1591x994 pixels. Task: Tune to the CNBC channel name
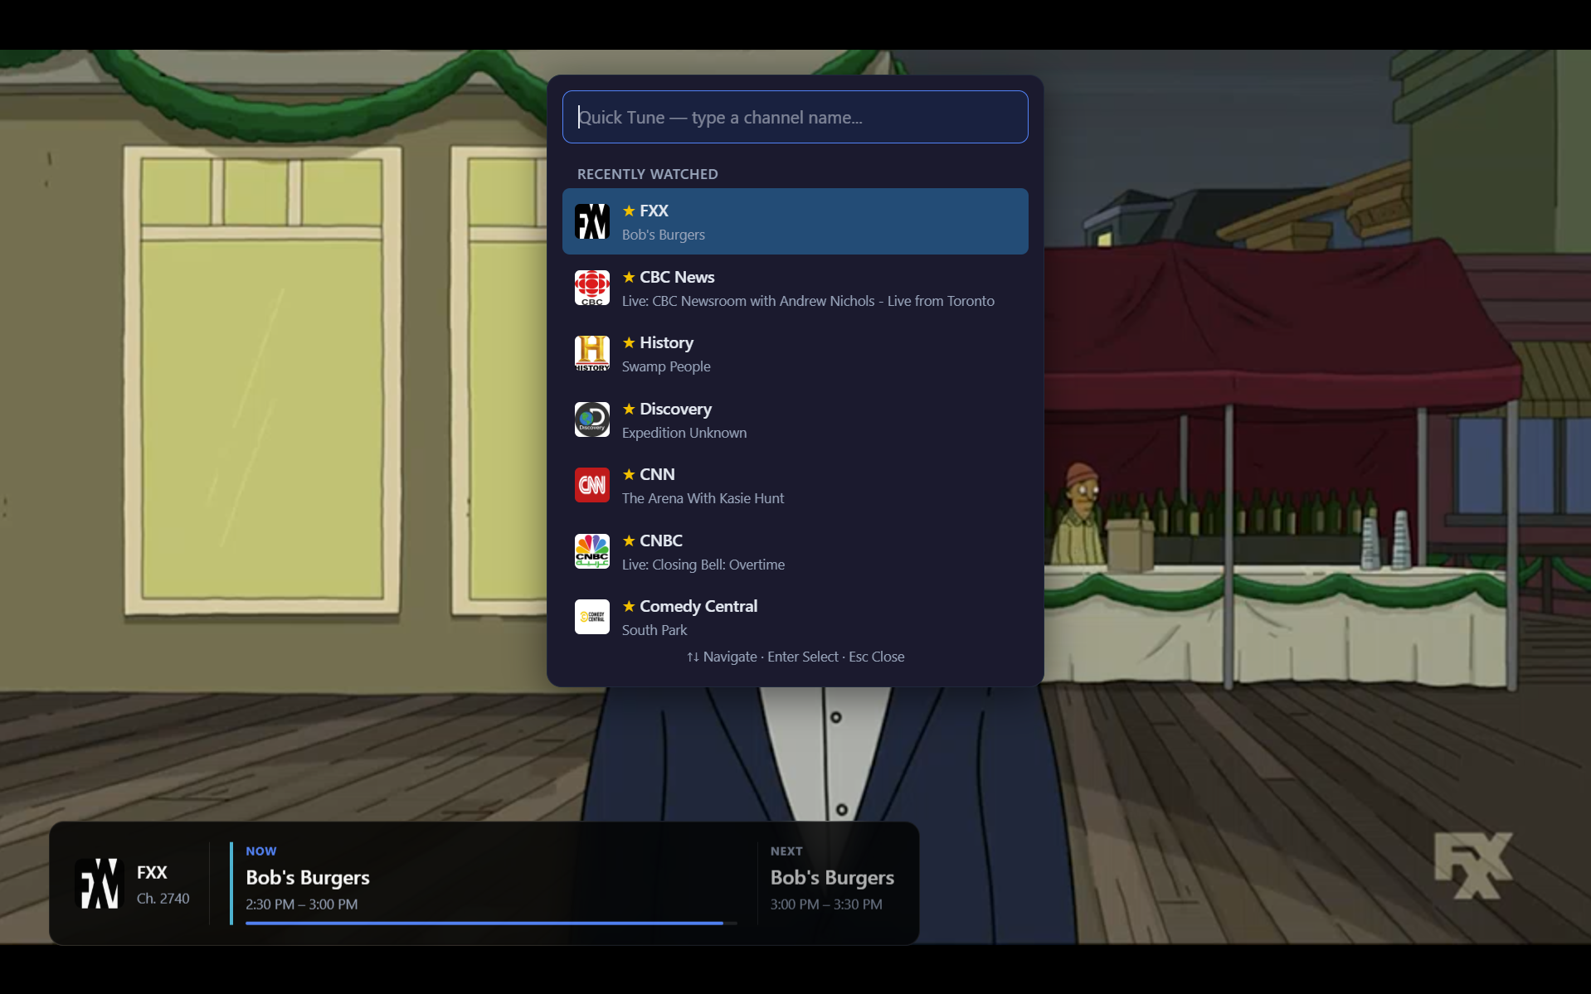point(661,541)
